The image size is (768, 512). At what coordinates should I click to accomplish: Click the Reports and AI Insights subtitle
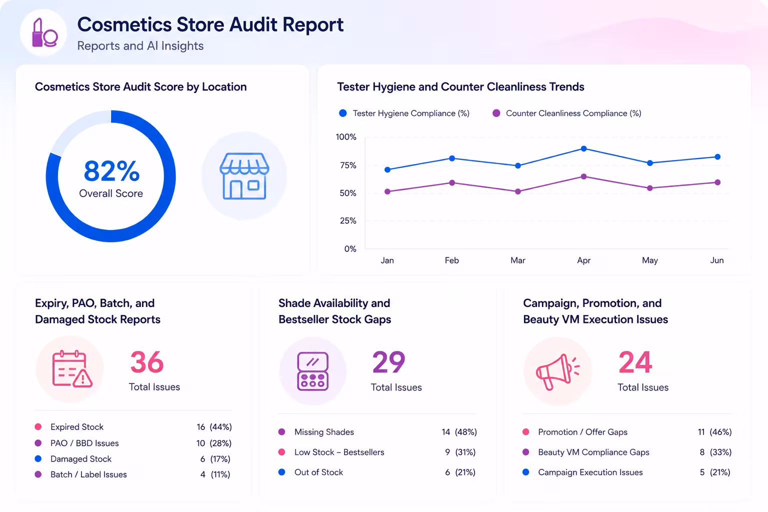[x=140, y=46]
